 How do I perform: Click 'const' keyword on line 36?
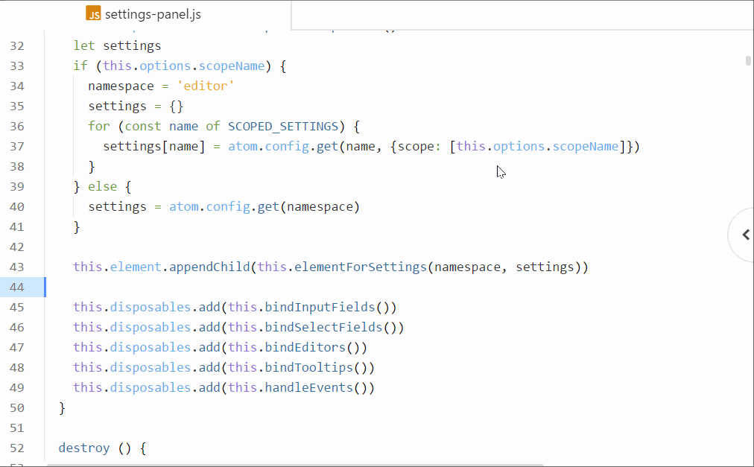(x=143, y=127)
